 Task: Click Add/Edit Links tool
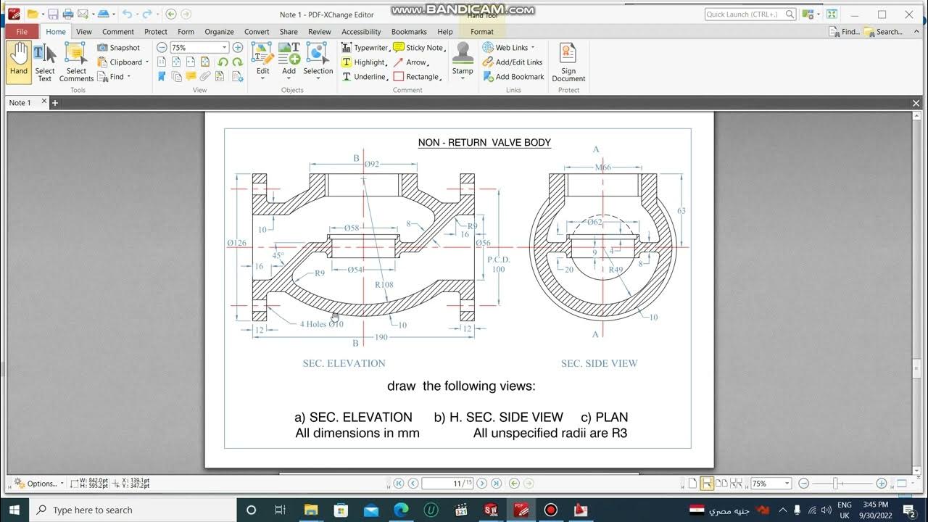pos(512,62)
